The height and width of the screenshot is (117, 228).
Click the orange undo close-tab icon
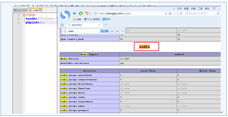pos(87,13)
